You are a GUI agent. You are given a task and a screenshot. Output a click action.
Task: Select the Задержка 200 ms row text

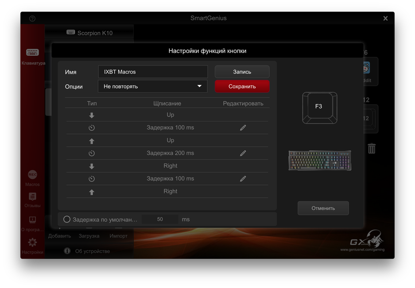170,153
